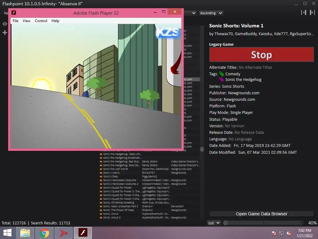Open Google Chrome from the taskbar
This screenshot has height=239, width=318.
[44, 233]
